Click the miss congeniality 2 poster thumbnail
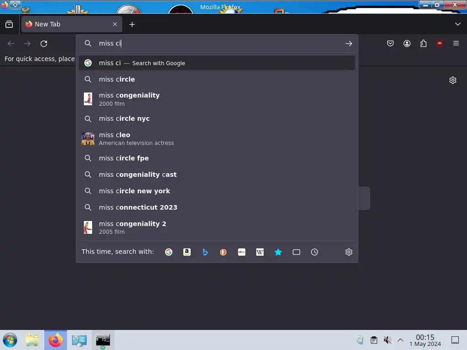The image size is (467, 350). pyautogui.click(x=88, y=227)
